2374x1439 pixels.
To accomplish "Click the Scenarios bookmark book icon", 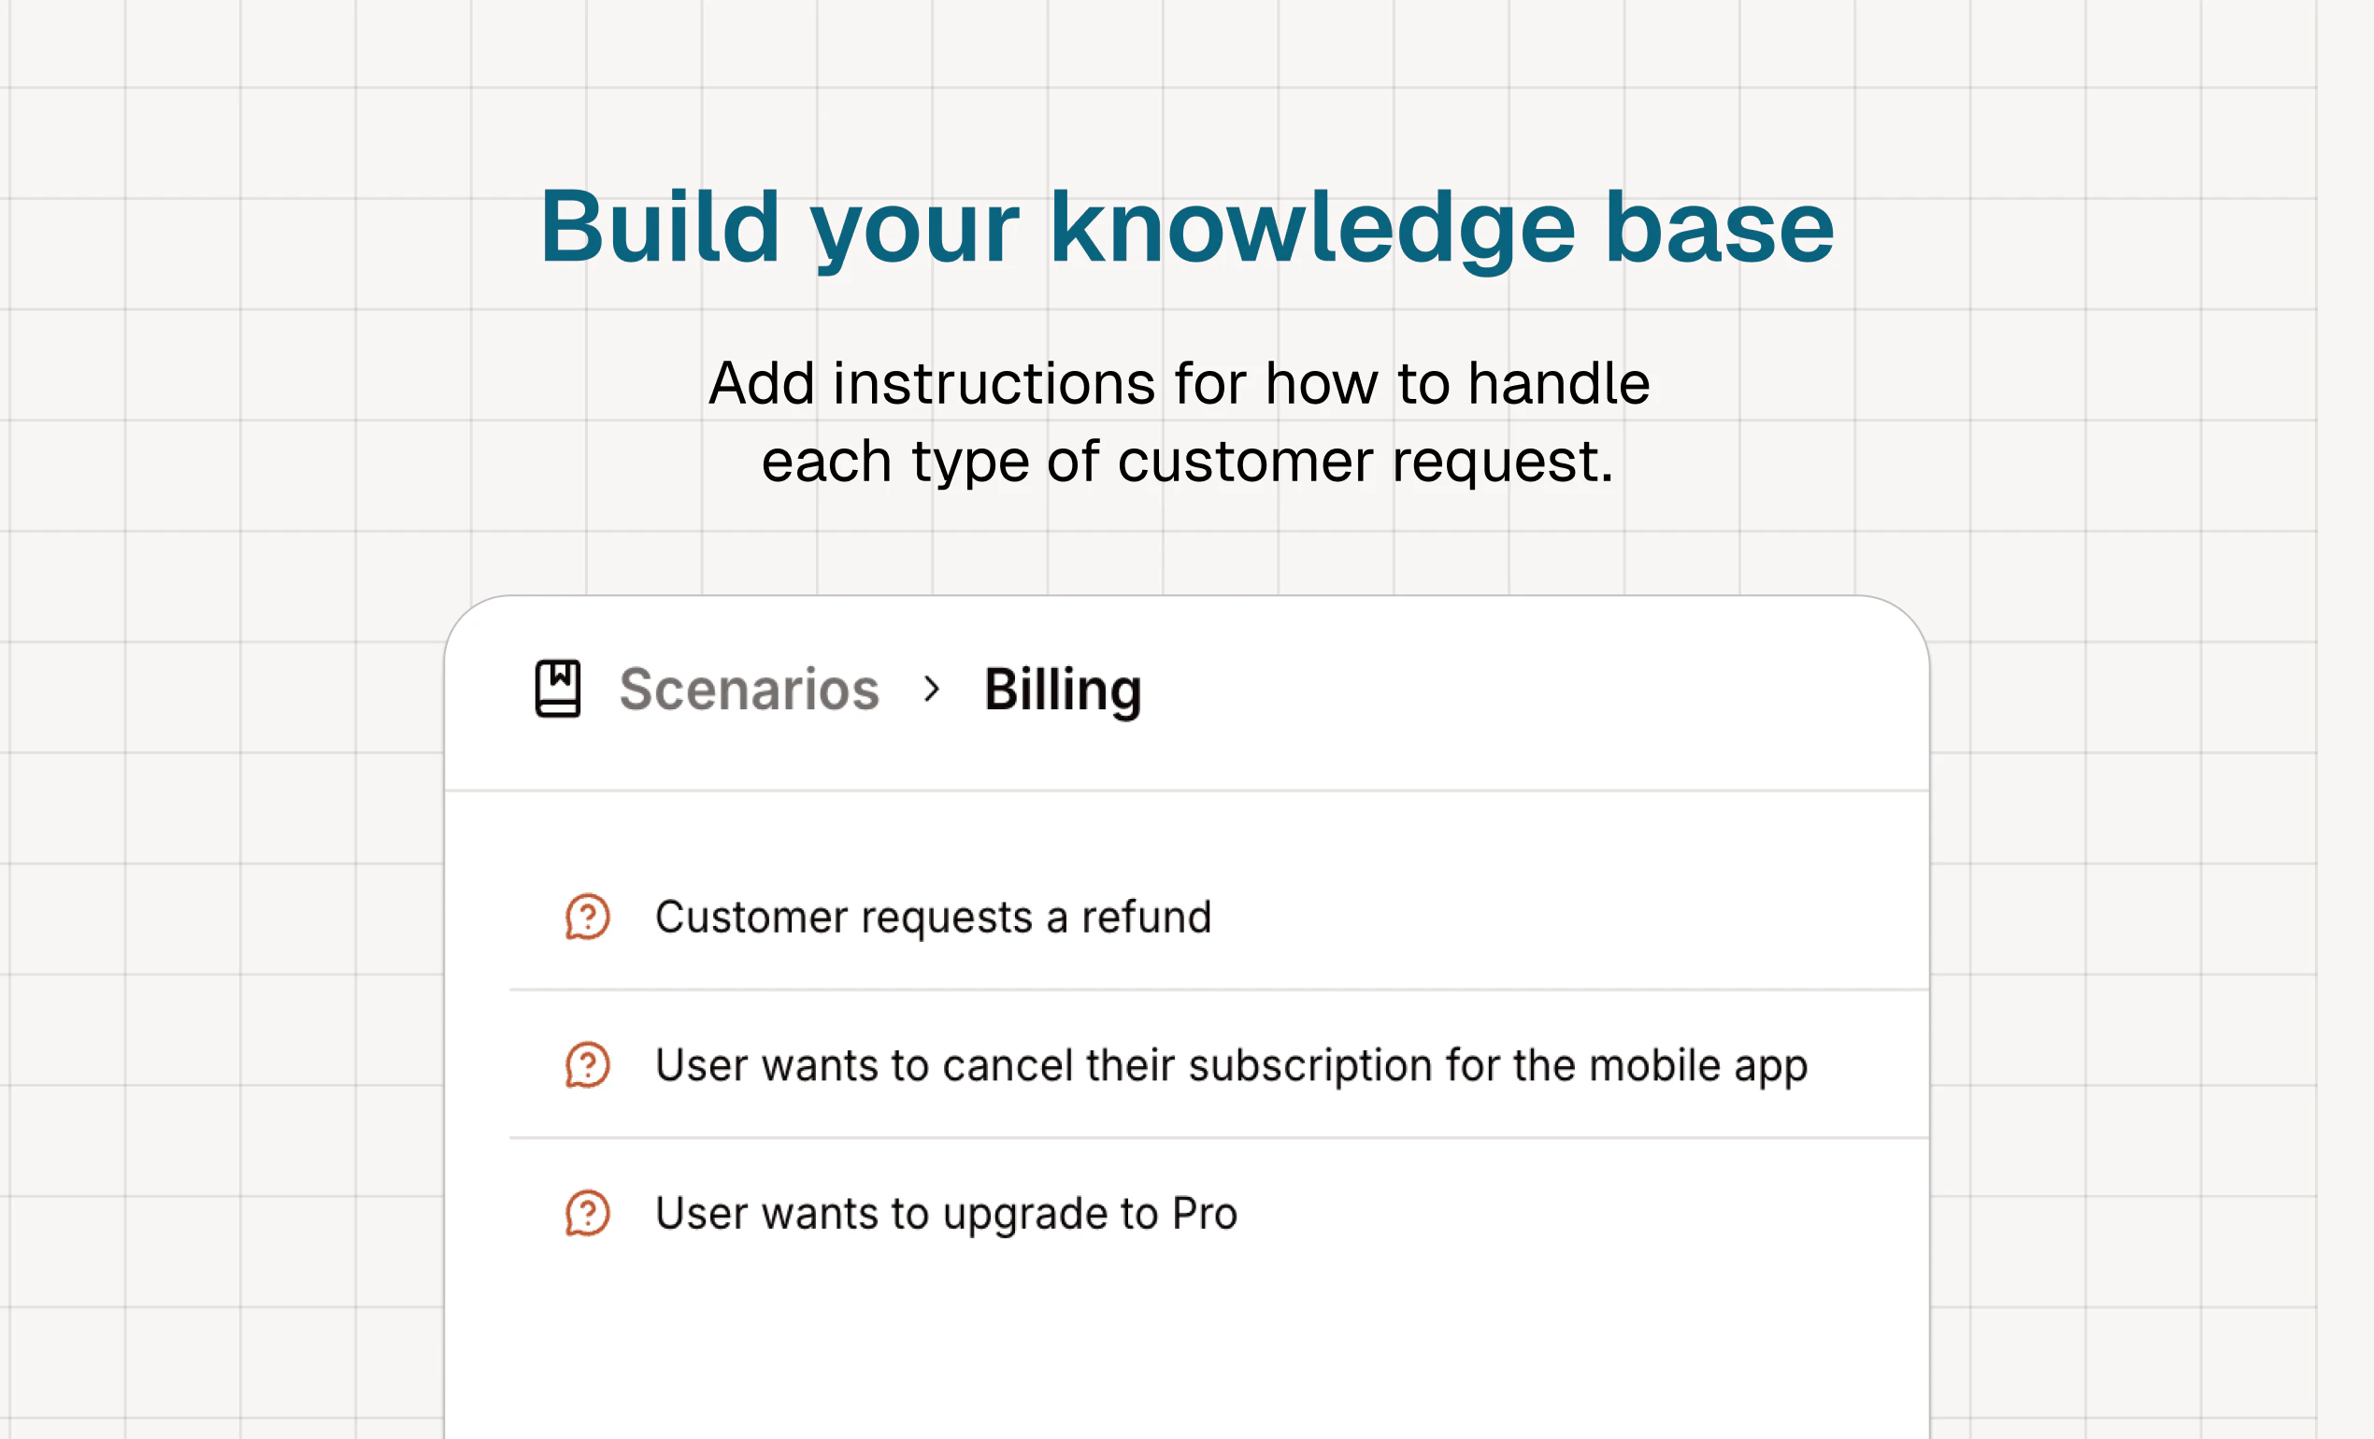I will pos(558,689).
